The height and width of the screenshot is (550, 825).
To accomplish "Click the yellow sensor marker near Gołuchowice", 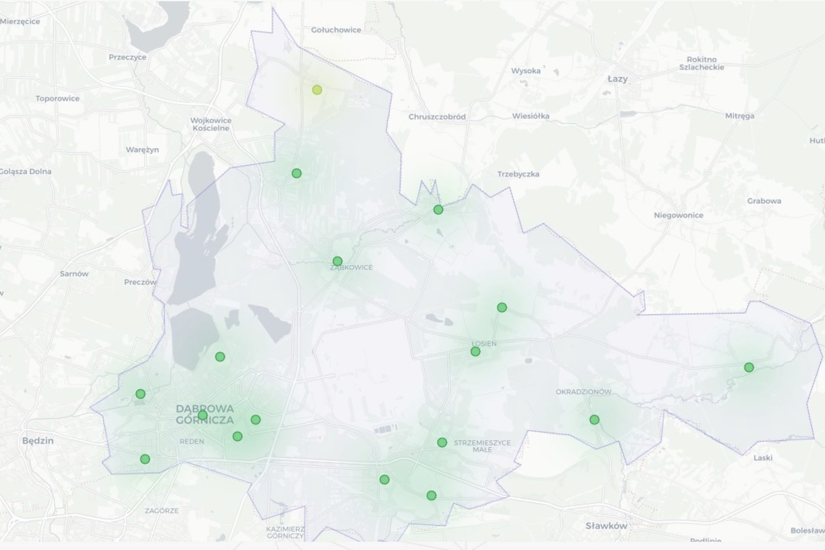I will coord(317,90).
